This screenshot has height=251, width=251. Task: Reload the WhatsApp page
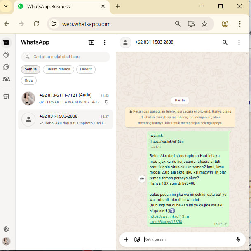[36, 24]
